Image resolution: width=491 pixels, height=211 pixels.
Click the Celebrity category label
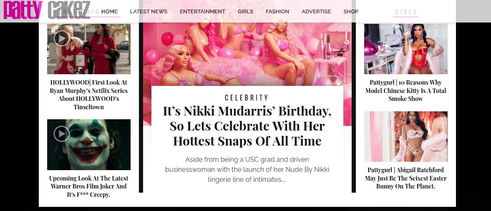[x=247, y=98]
